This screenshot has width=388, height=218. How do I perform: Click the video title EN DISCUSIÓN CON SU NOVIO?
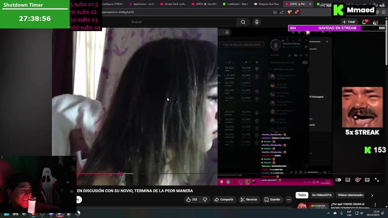[135, 191]
